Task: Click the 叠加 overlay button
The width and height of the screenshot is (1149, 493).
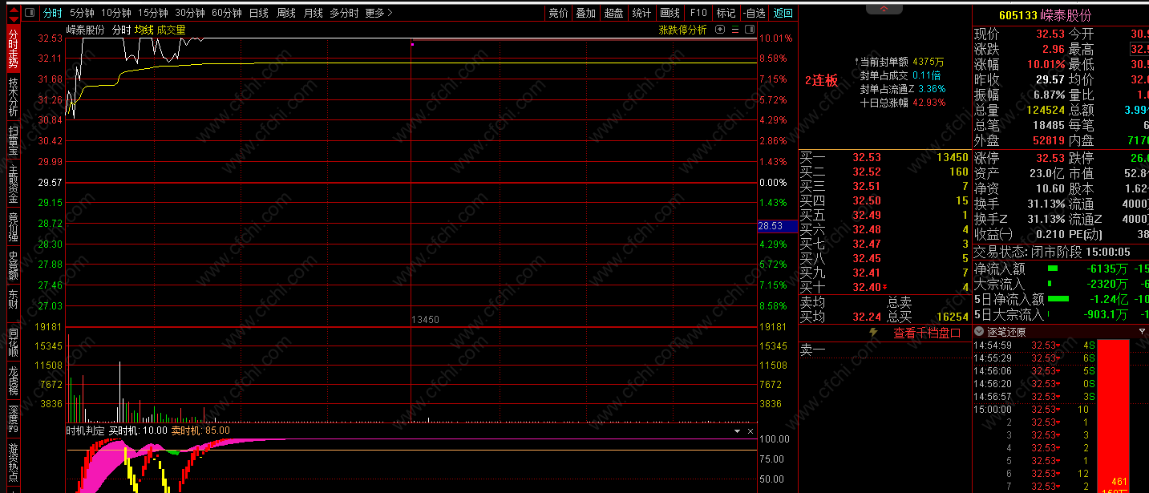Action: click(x=585, y=13)
